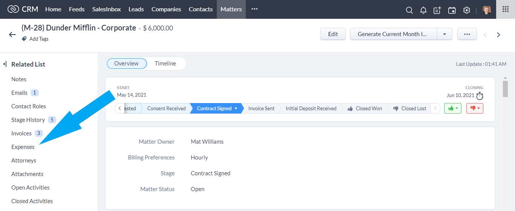Click the May 14, 2021 start date
The width and height of the screenshot is (515, 211).
pyautogui.click(x=132, y=95)
